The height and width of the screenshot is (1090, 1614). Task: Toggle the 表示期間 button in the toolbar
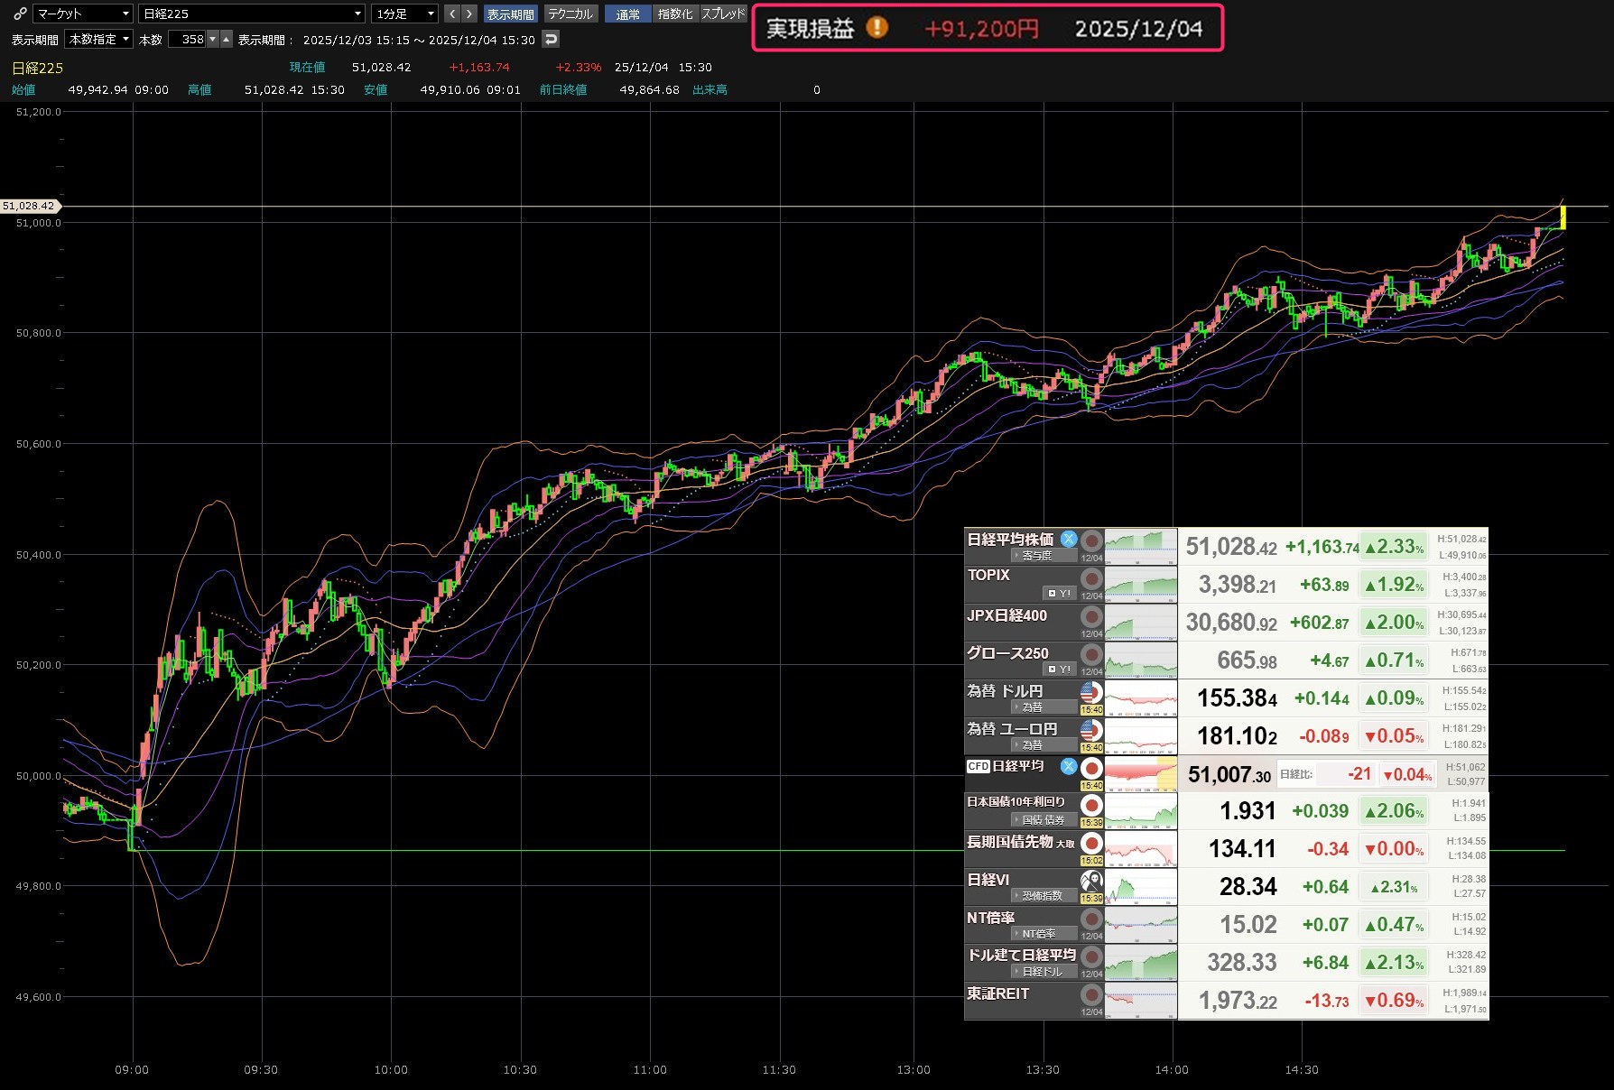click(510, 14)
